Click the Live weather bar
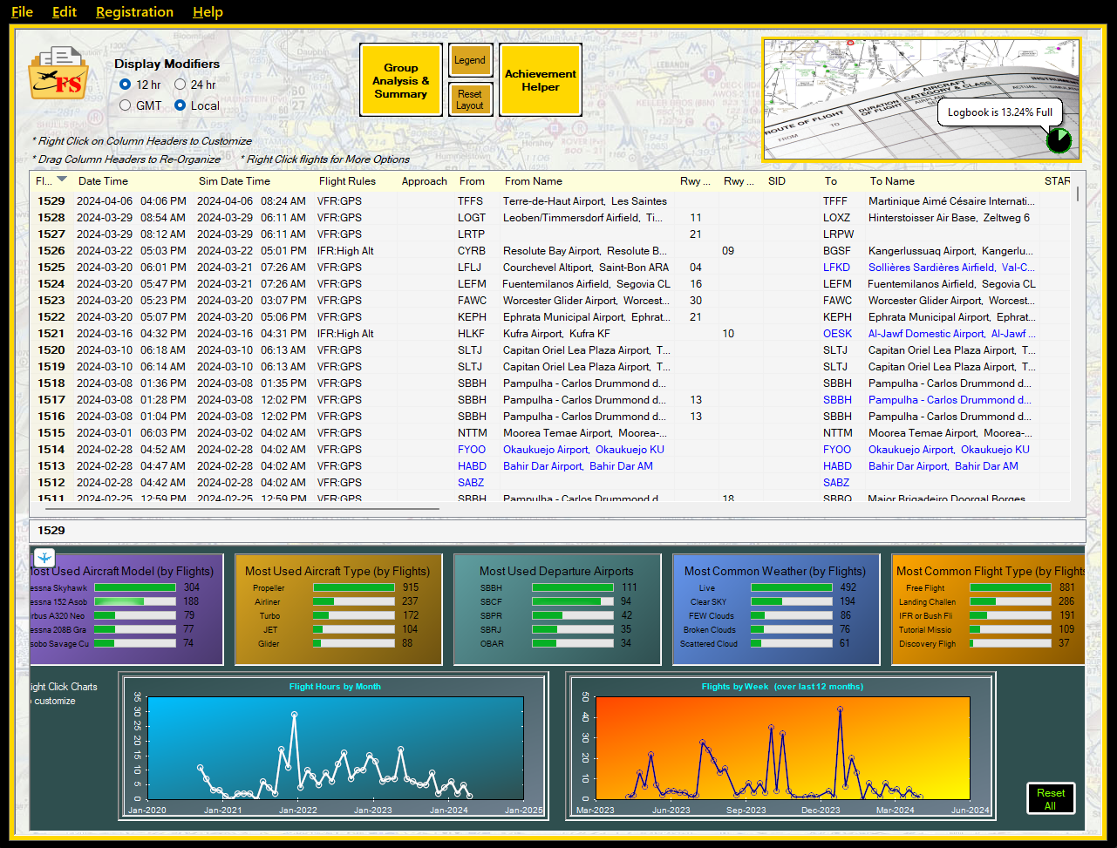The height and width of the screenshot is (848, 1117). 792,587
